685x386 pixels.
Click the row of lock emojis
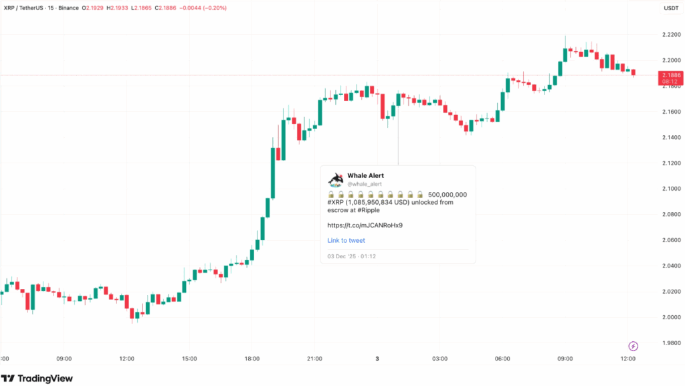click(x=375, y=195)
